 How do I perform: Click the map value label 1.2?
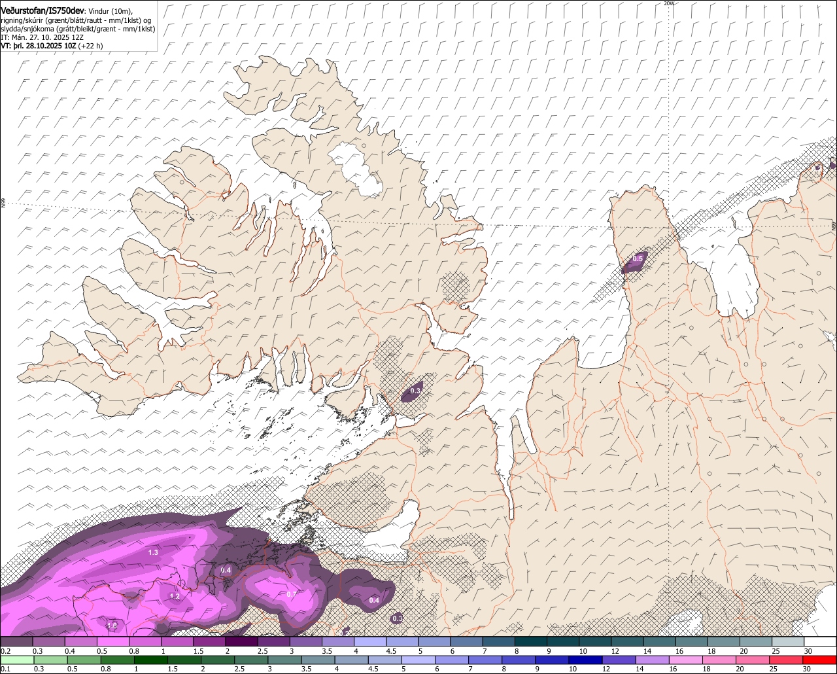click(175, 597)
